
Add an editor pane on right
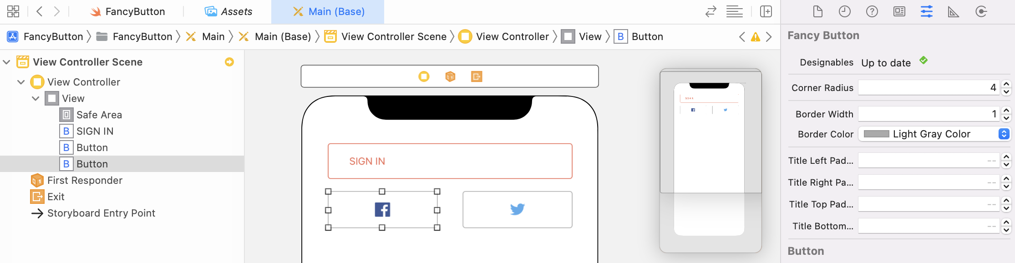766,11
